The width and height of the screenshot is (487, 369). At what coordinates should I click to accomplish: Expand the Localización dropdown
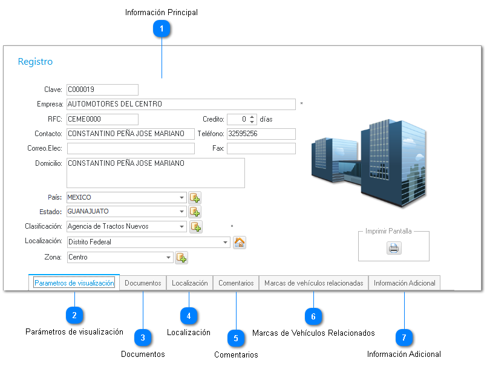click(x=226, y=243)
